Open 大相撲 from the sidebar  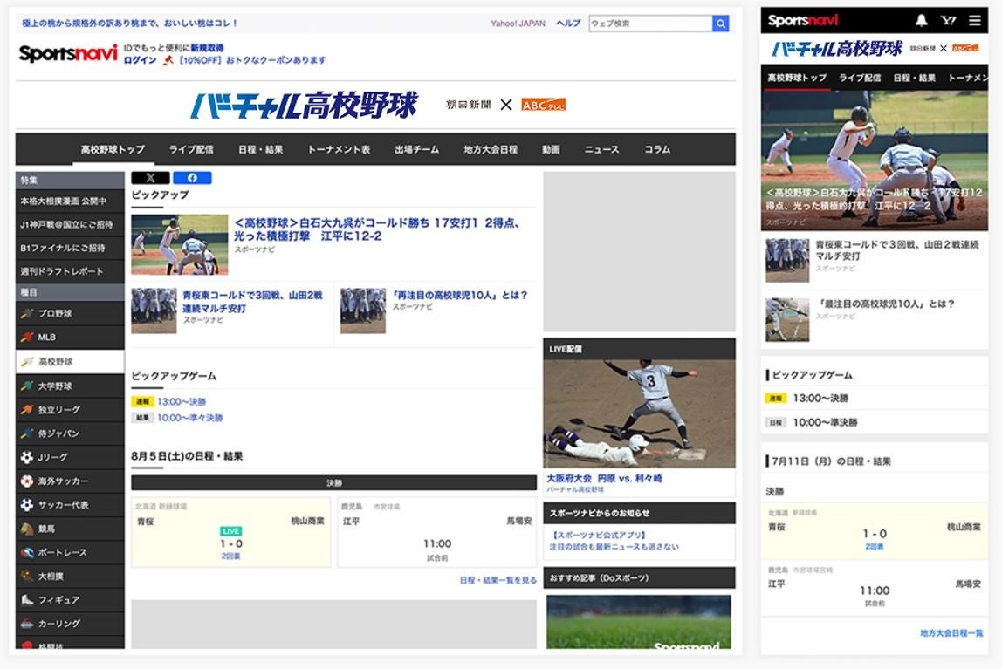coord(70,577)
